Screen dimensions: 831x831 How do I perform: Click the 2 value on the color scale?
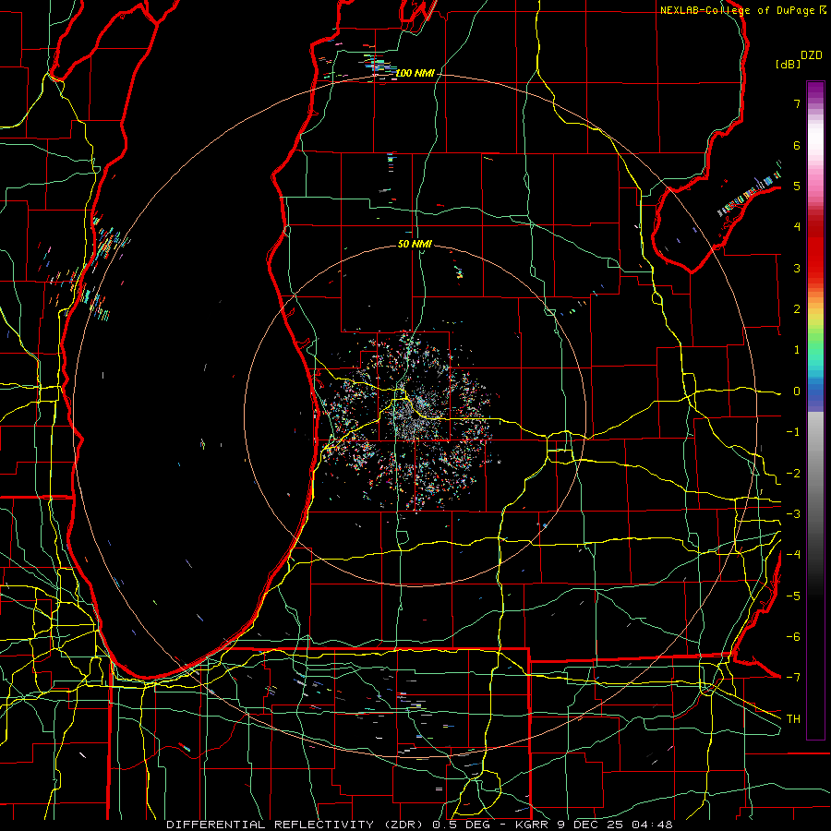[x=797, y=309]
